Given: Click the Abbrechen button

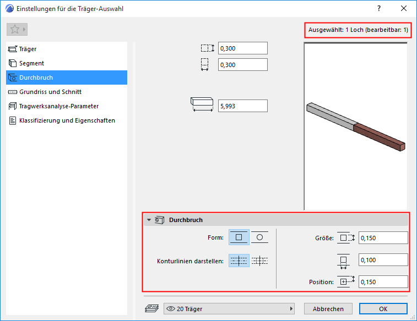Looking at the screenshot, I should 328,309.
